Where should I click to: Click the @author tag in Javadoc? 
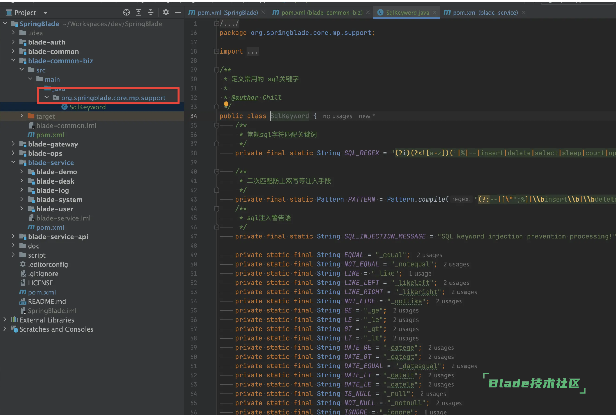pyautogui.click(x=245, y=98)
